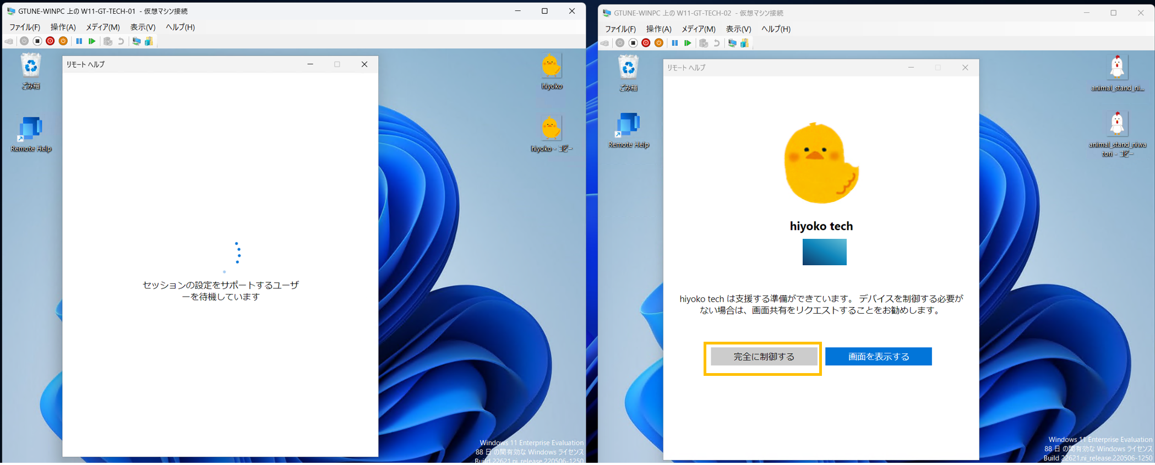
Task: Maximize the W11-GT-TECH-01 VM connection window
Action: pos(544,11)
